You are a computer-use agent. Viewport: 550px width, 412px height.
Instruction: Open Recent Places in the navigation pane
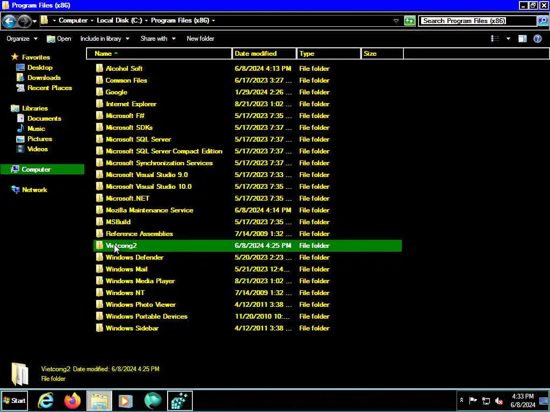[x=49, y=87]
